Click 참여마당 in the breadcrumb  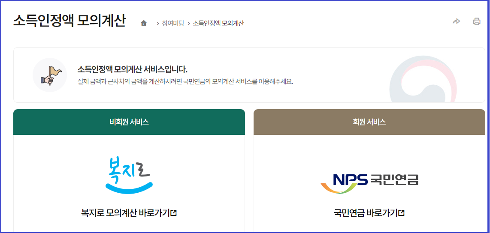(x=173, y=24)
